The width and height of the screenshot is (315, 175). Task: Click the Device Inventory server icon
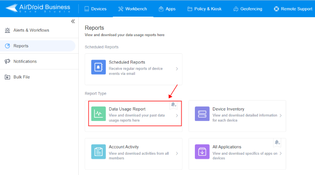202,114
